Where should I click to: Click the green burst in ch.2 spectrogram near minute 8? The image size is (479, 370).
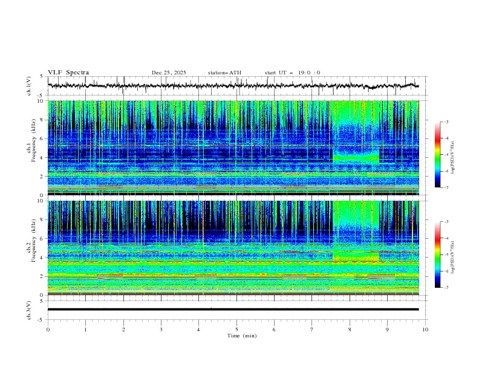pyautogui.click(x=356, y=256)
